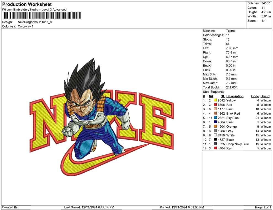Screen dimensions: 273x210
Task: Click the 'Created By:' footer label
Action: coord(10,207)
